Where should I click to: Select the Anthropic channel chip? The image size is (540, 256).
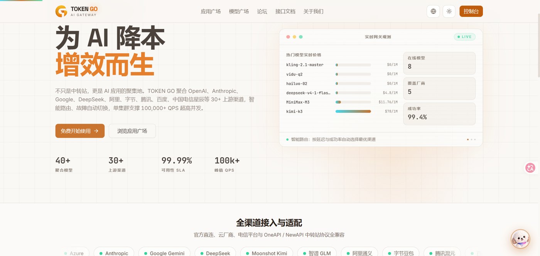(x=114, y=253)
